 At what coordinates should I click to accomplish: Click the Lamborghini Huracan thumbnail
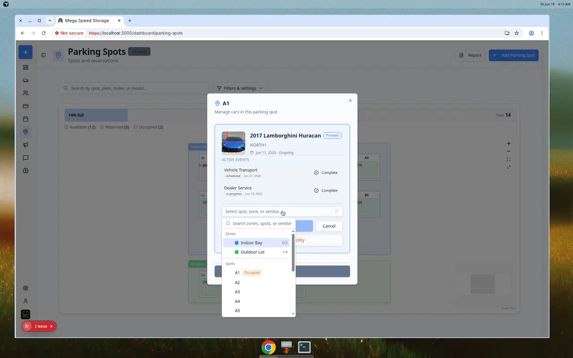(x=233, y=143)
